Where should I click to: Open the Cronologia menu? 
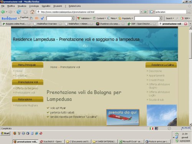coord(34,6)
